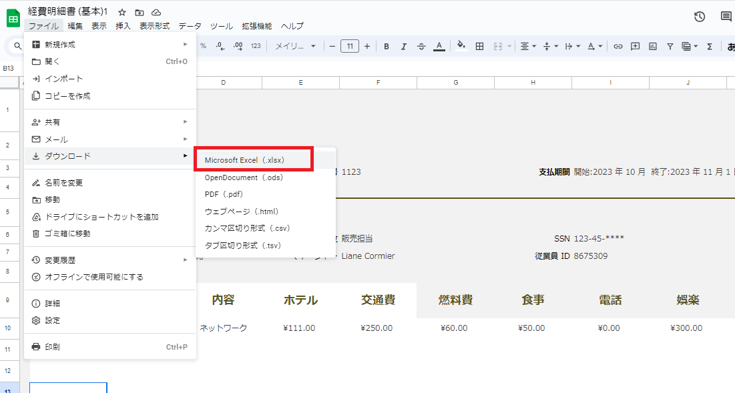The height and width of the screenshot is (393, 735).
Task: Select Microsoft Excel (.xlsx) download option
Action: pos(254,159)
